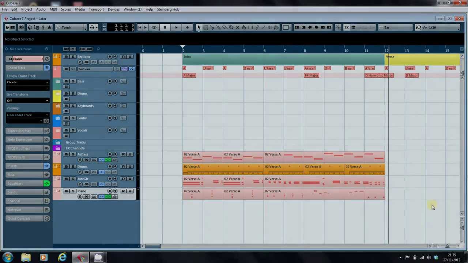The height and width of the screenshot is (263, 468).
Task: Open the Devices menu
Action: [113, 9]
